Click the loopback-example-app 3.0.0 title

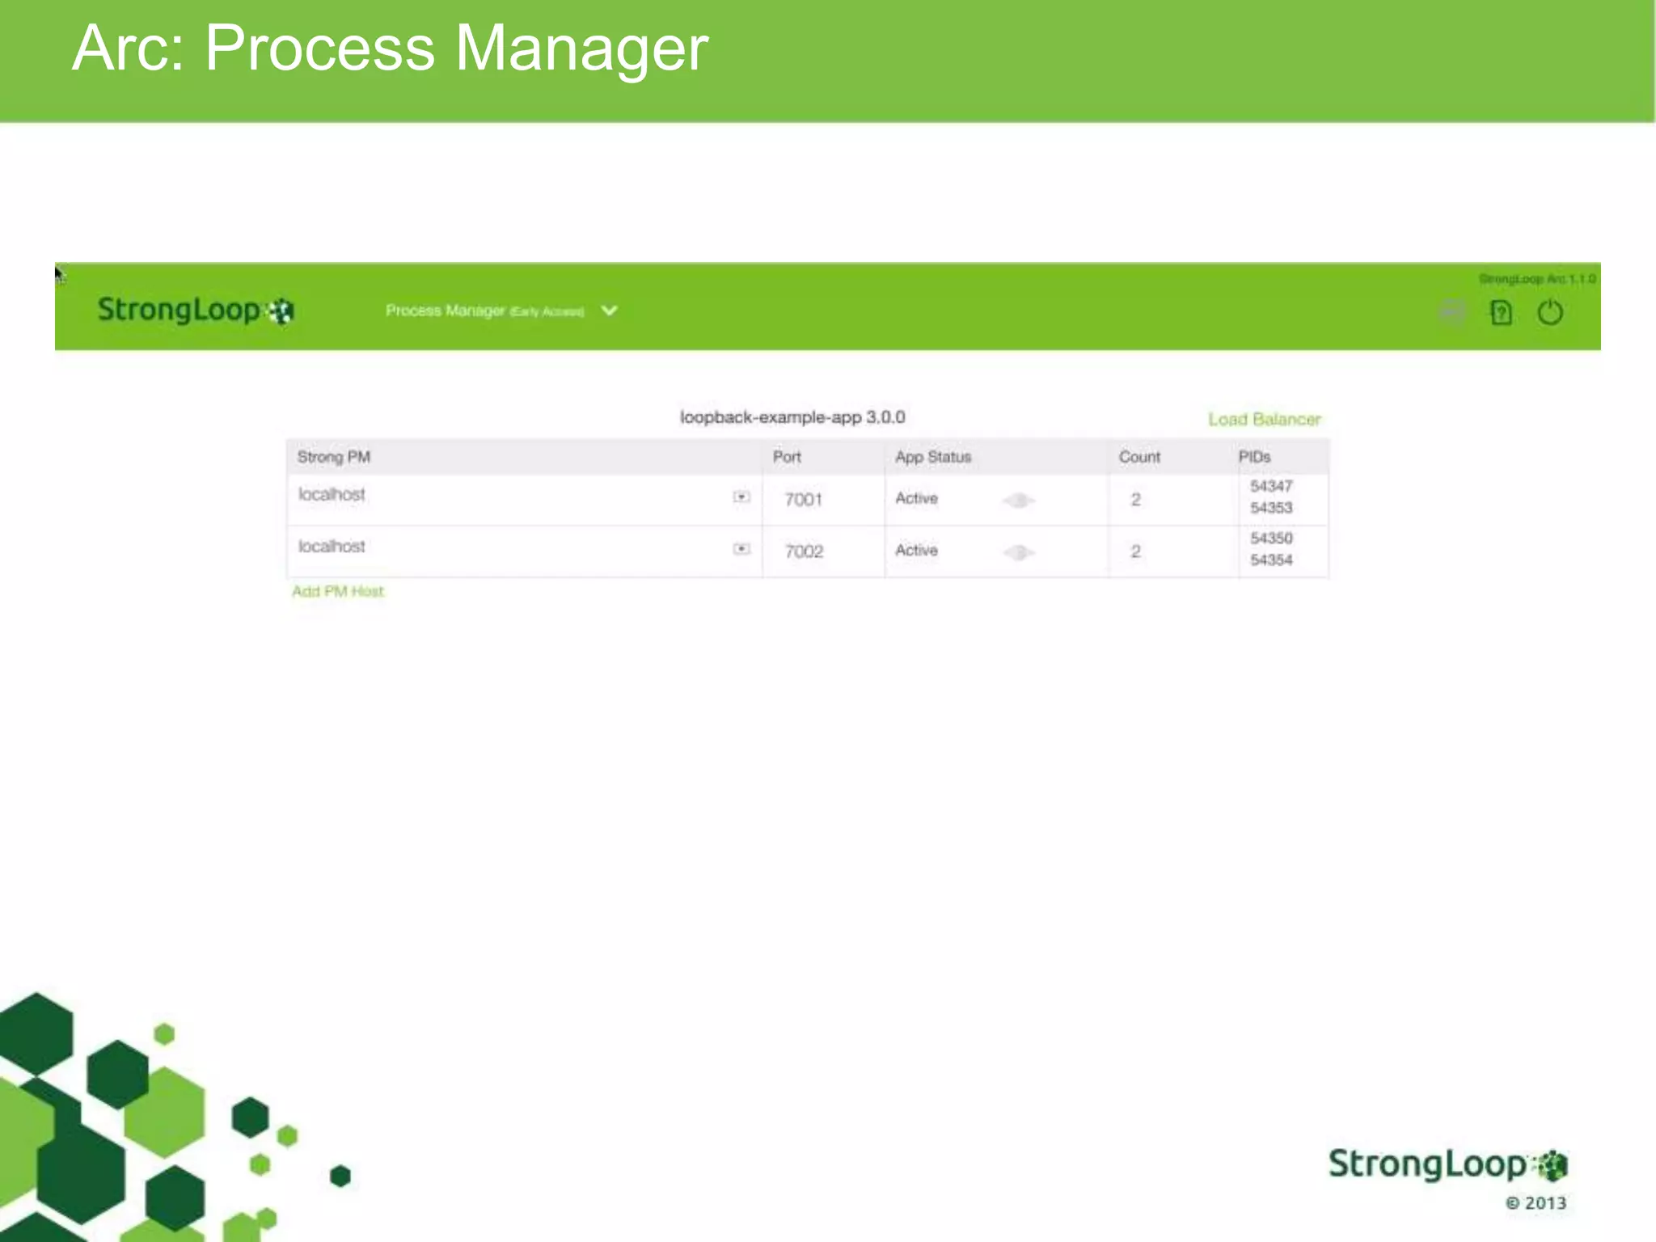(x=792, y=417)
